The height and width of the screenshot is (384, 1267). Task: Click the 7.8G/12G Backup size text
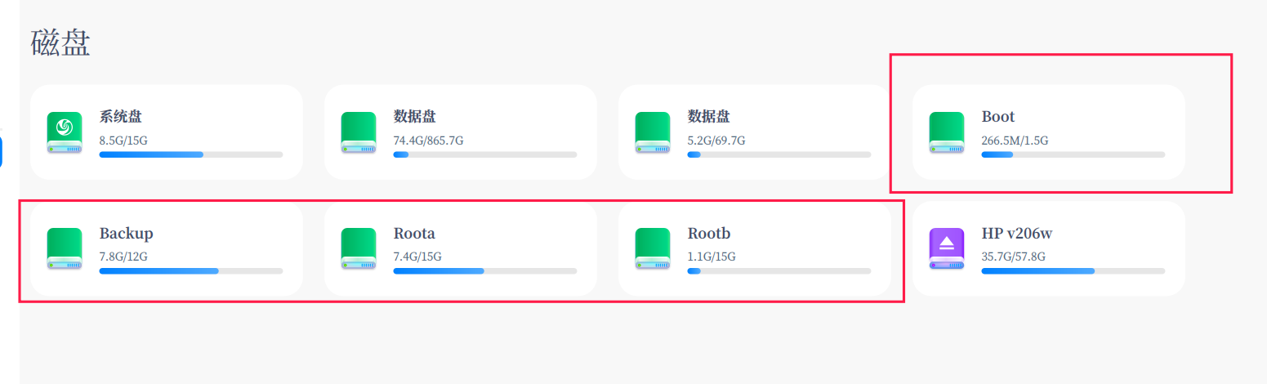click(x=123, y=257)
